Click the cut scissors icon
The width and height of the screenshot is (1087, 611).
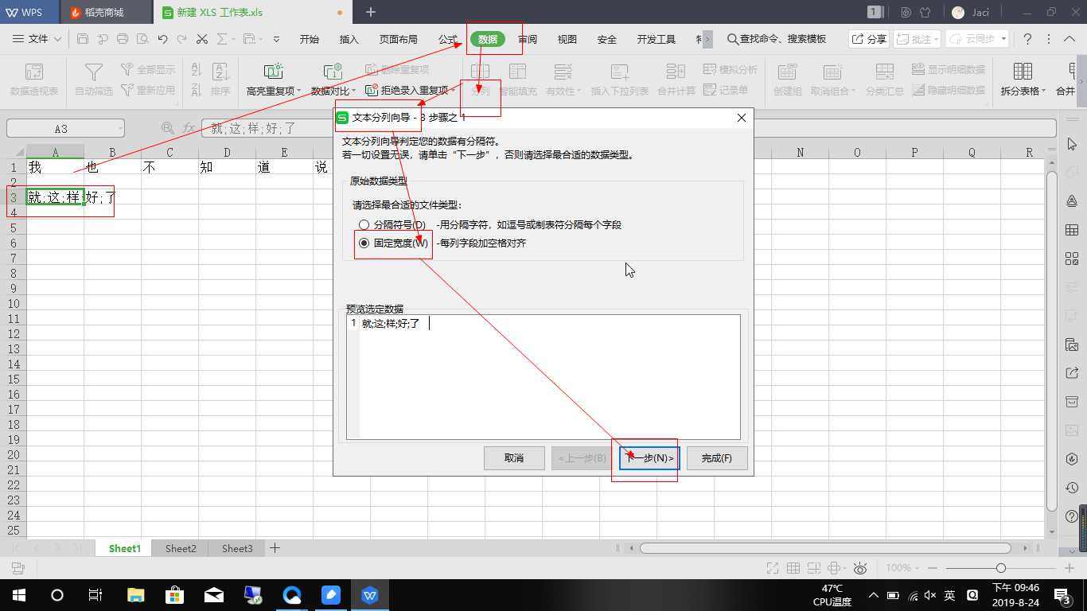pos(202,39)
